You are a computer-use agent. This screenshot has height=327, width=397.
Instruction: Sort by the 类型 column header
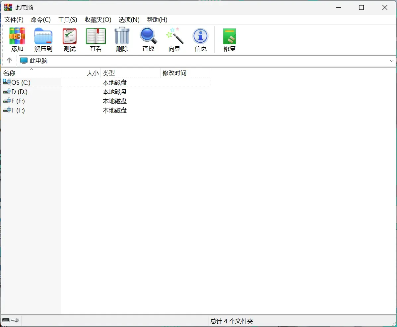130,73
